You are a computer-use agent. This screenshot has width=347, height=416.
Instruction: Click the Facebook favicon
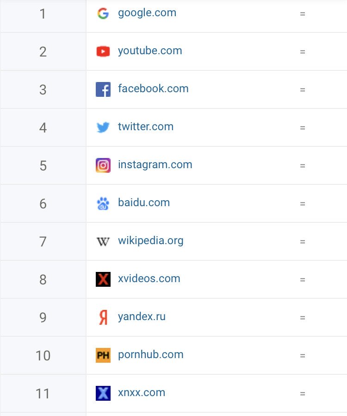103,89
